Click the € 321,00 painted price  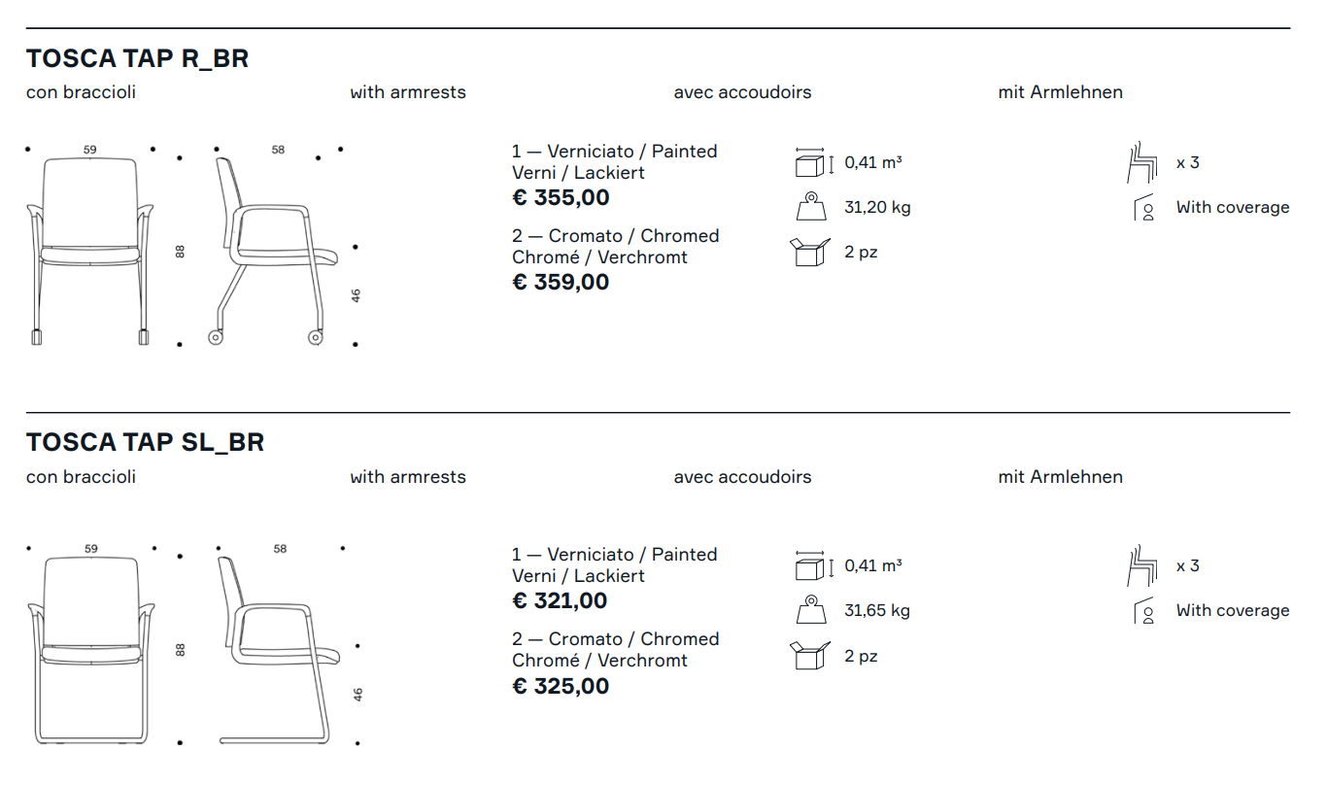pyautogui.click(x=560, y=601)
